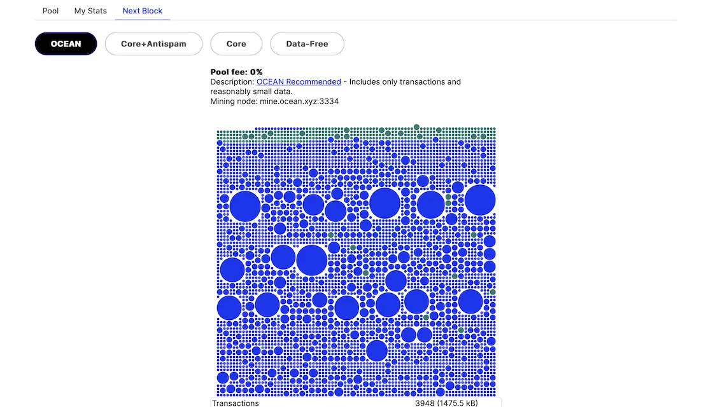The height and width of the screenshot is (407, 713).
Task: Select the Next Block tab
Action: [143, 11]
